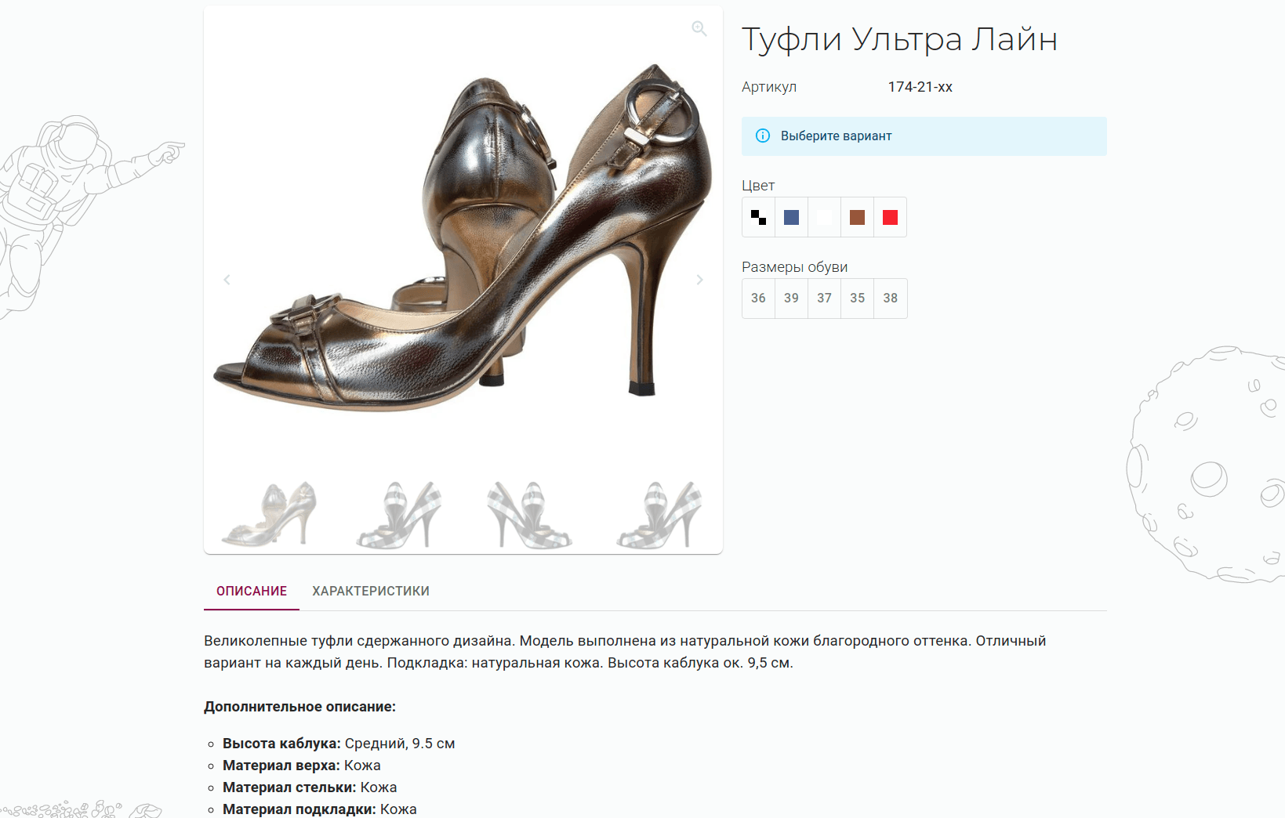
Task: Show the first silver shoe thumbnail
Action: [269, 513]
